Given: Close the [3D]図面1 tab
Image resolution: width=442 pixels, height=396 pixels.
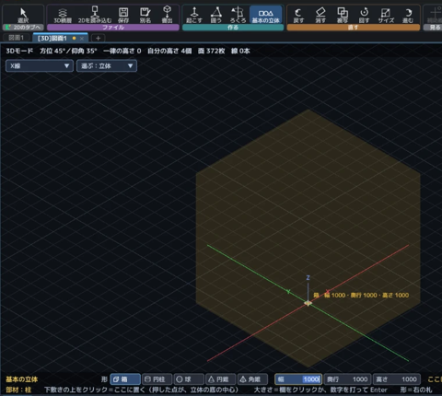Looking at the screenshot, I should click(x=82, y=39).
